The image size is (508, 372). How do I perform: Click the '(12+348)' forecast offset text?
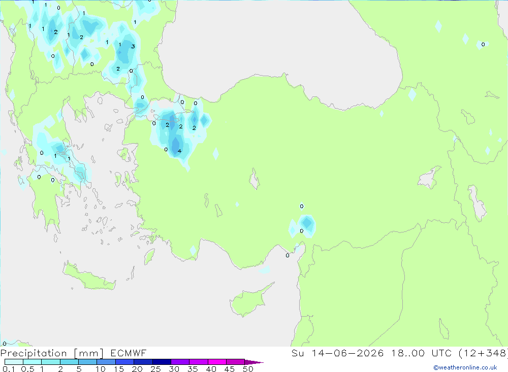483,353
